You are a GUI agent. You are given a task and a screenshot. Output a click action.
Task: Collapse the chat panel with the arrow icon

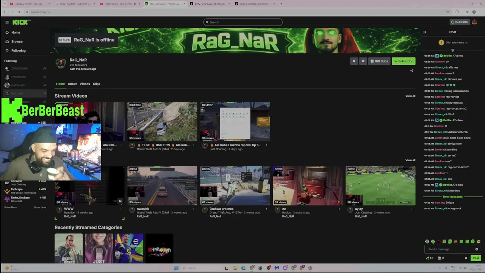click(424, 32)
